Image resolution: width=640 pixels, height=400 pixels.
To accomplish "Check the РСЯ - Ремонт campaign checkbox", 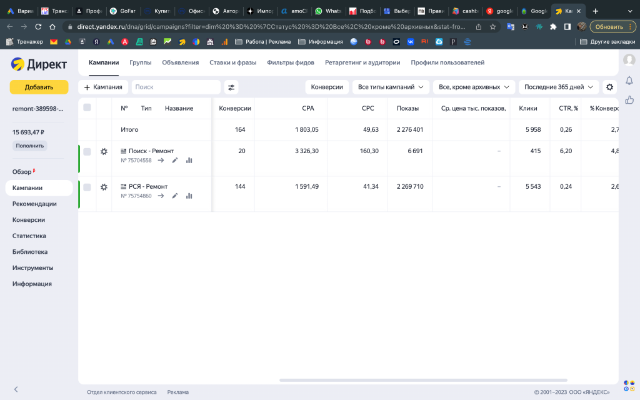I will 87,187.
